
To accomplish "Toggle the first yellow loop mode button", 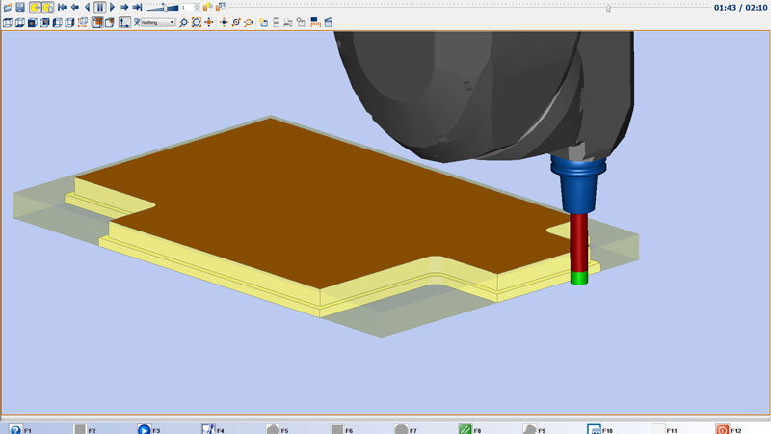I will tap(35, 7).
